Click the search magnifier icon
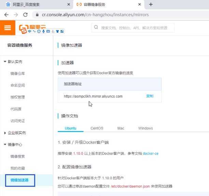Image resolution: width=209 pixels, height=196 pixels. (96, 27)
